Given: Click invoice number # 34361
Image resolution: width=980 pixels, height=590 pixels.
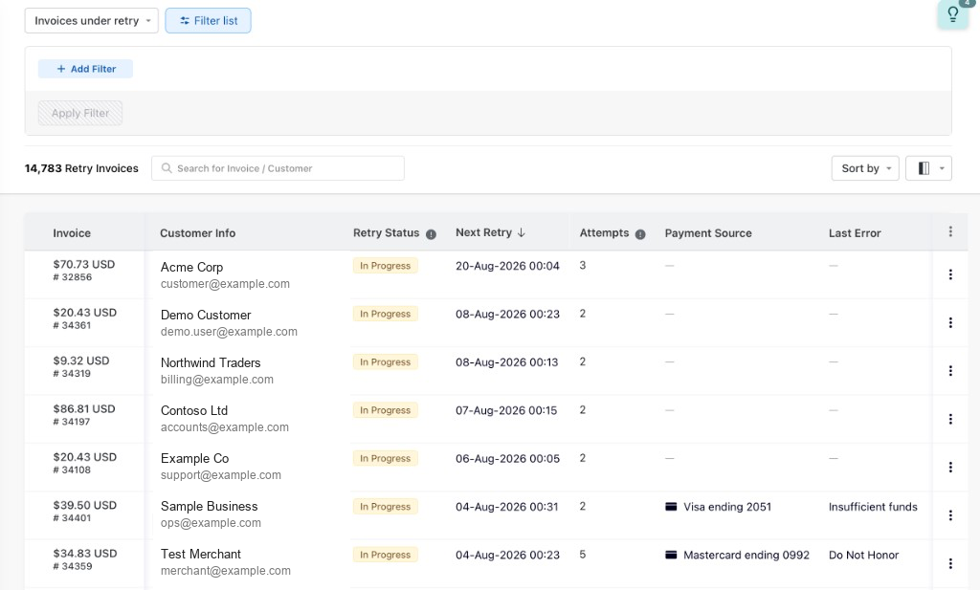Looking at the screenshot, I should [x=72, y=325].
